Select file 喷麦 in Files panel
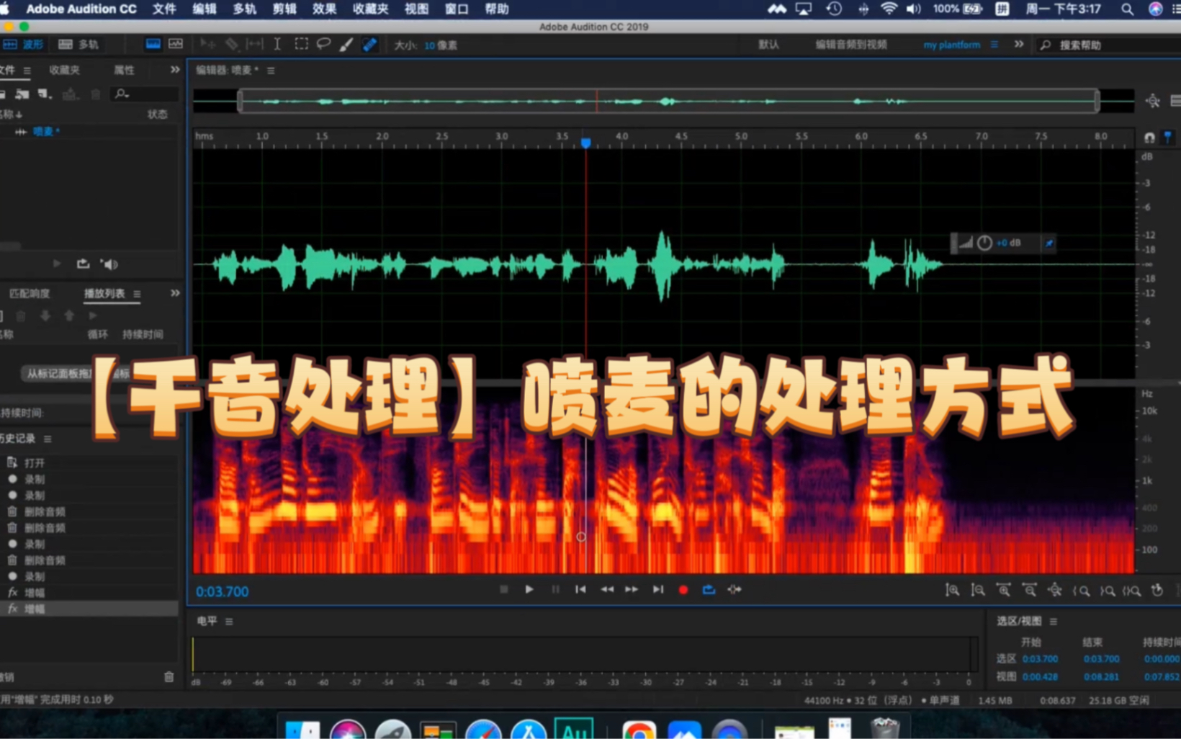 pyautogui.click(x=46, y=132)
